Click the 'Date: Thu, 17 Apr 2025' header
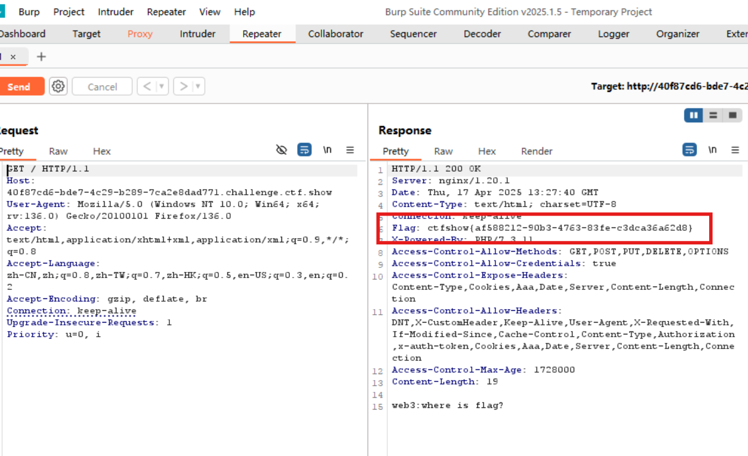 click(x=495, y=193)
